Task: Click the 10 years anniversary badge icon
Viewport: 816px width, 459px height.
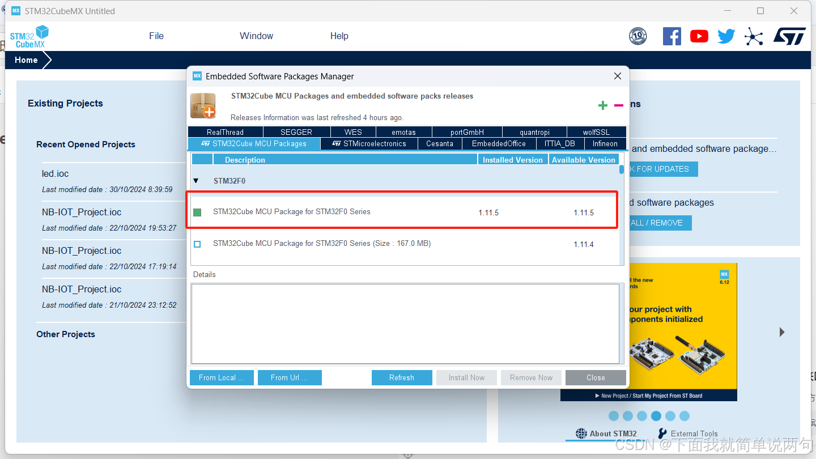Action: pos(638,36)
